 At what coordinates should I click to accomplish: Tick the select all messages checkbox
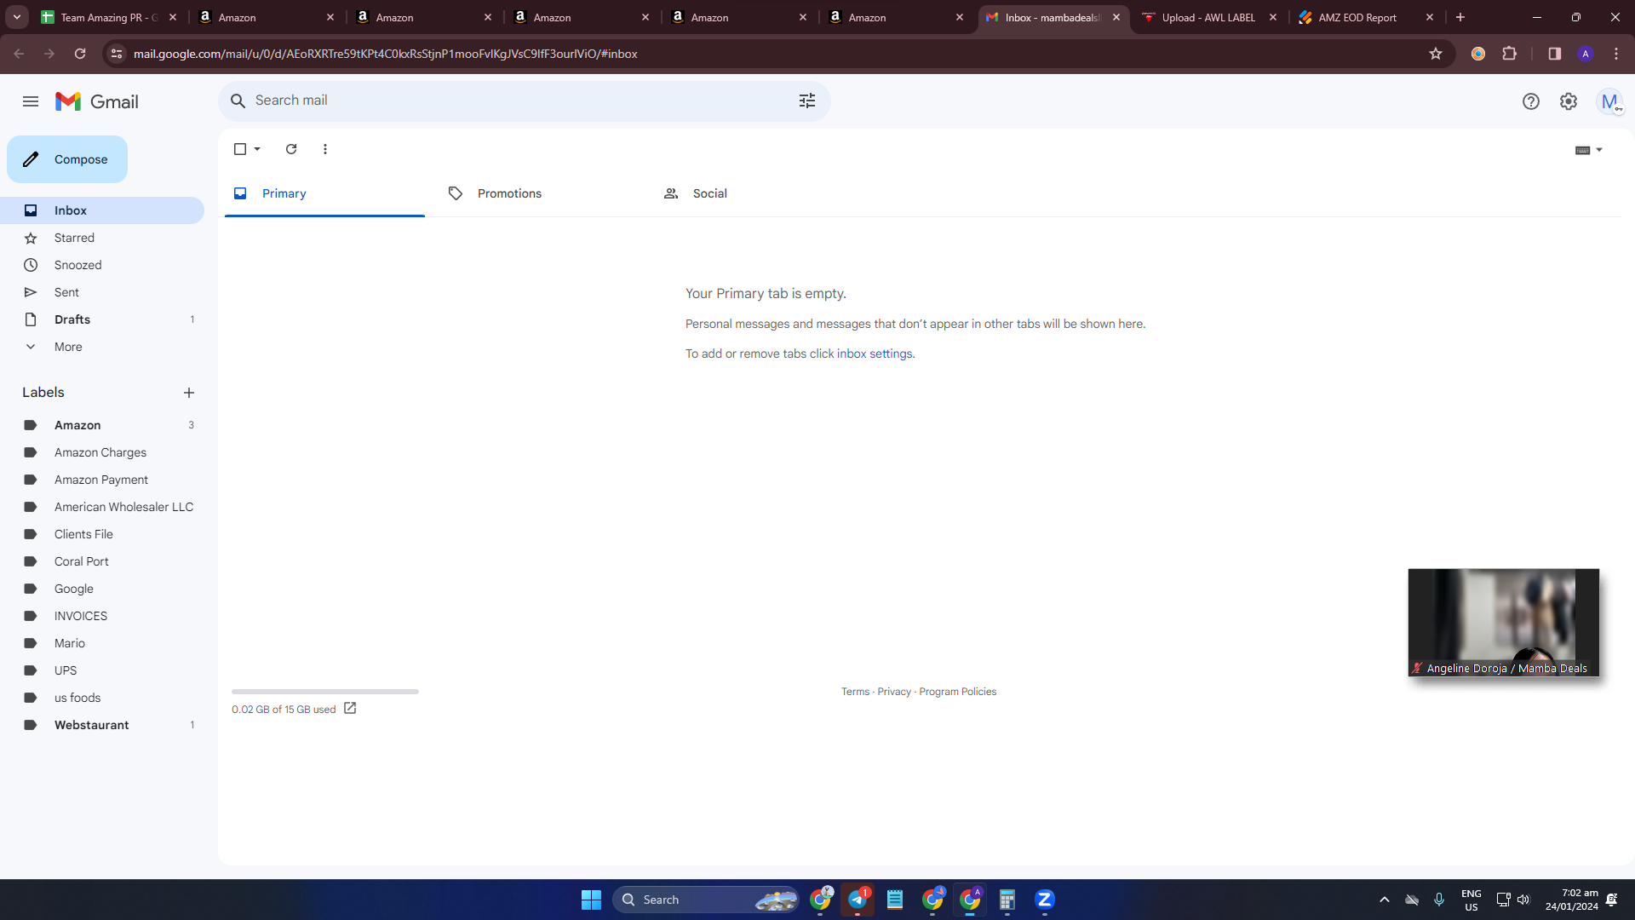point(240,149)
